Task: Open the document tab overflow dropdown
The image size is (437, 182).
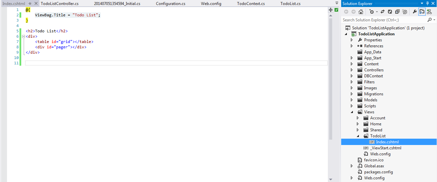Action: click(x=337, y=3)
